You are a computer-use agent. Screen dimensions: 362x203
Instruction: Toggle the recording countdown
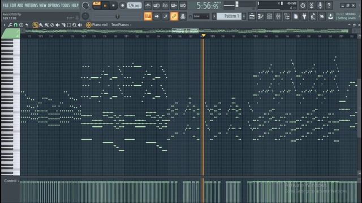pos(165,6)
